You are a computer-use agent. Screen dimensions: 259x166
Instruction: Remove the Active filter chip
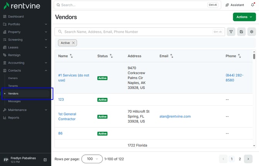point(73,43)
